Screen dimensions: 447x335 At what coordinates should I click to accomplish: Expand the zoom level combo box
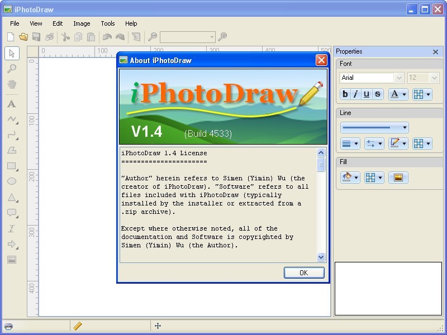click(x=211, y=36)
